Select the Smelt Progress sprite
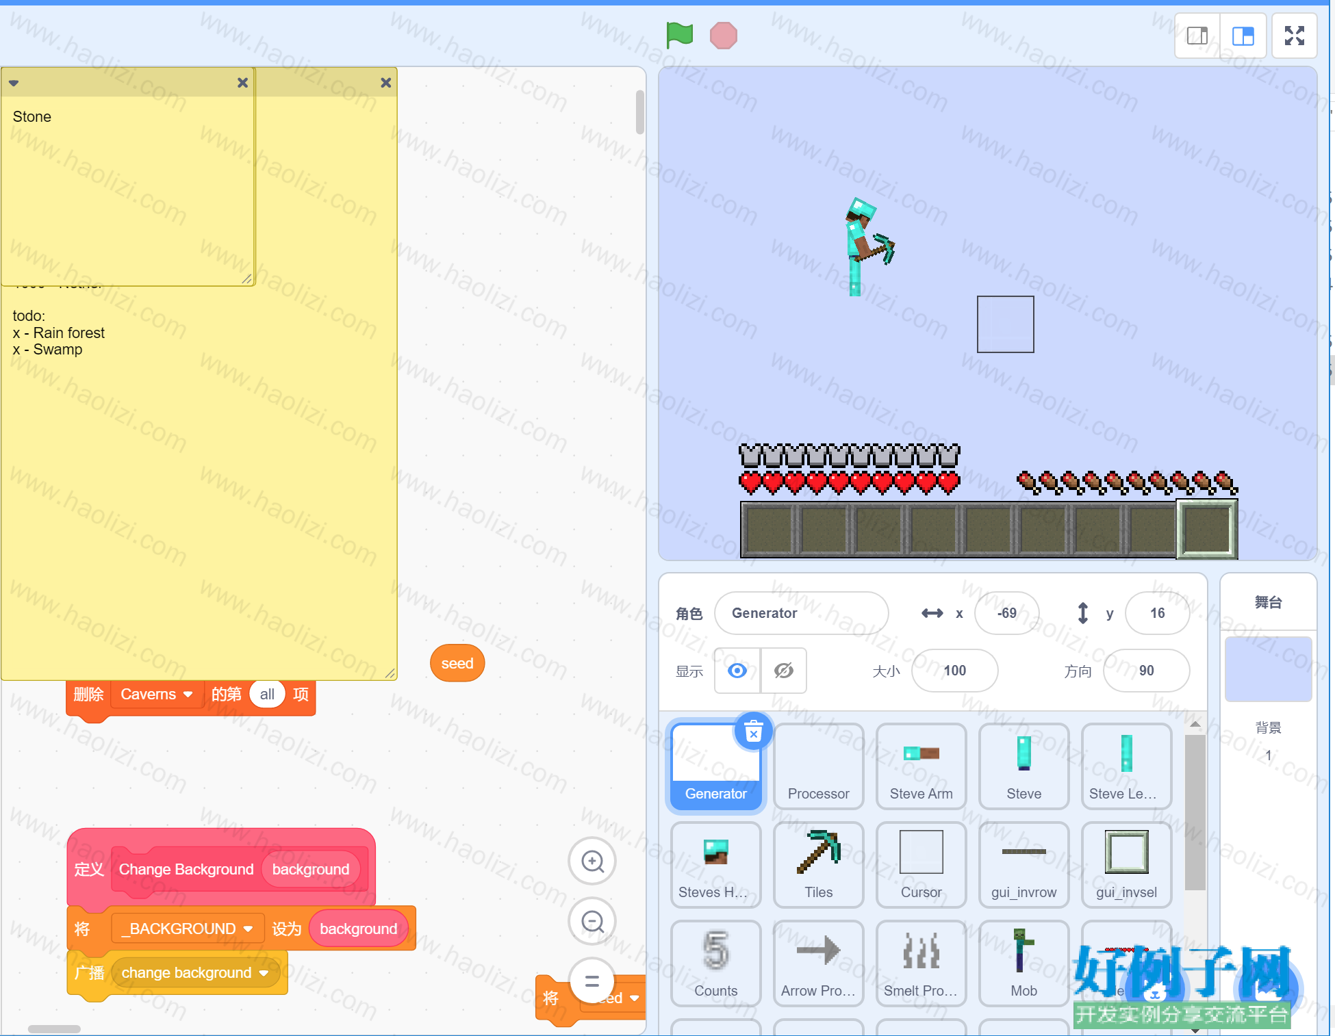This screenshot has width=1335, height=1036. coord(921,964)
